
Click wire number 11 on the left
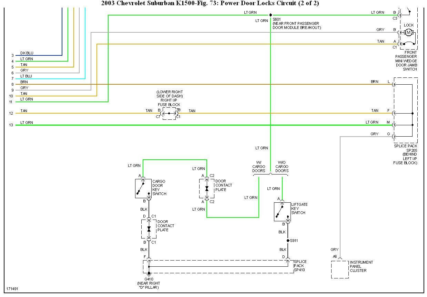coord(11,102)
